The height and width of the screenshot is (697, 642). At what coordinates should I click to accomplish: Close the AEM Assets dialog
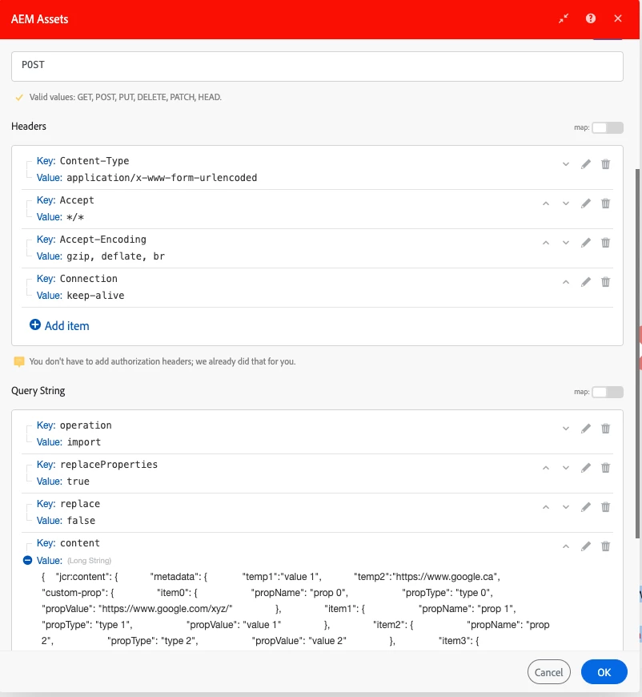point(617,18)
